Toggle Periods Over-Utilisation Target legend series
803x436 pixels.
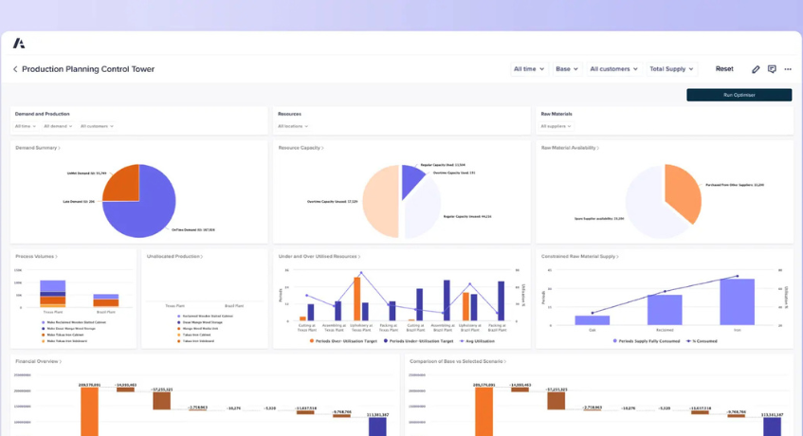(341, 340)
